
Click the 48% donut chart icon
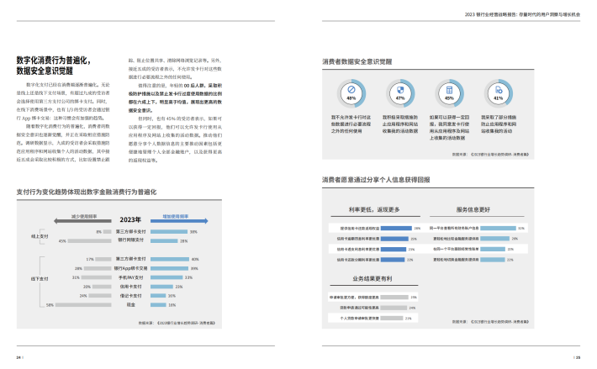click(351, 93)
